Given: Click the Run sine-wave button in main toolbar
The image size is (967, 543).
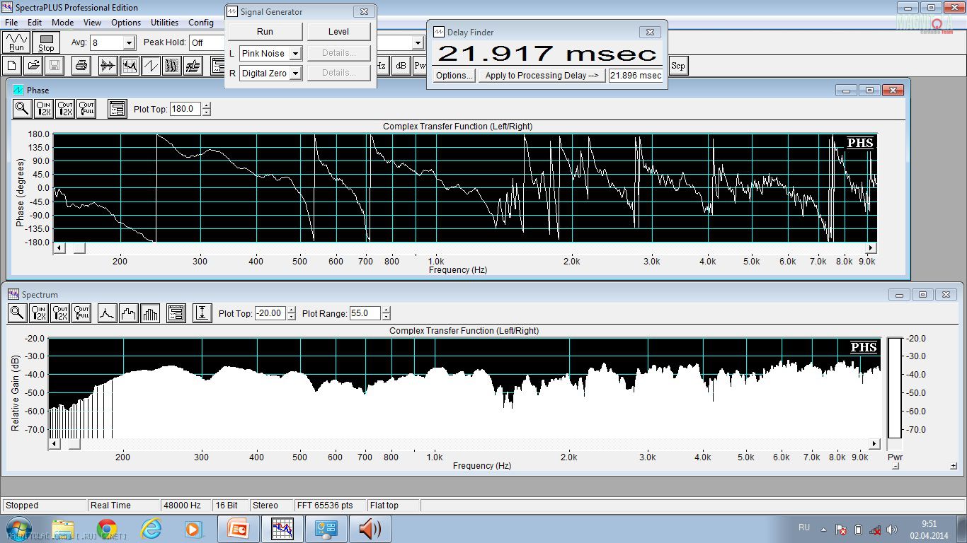Looking at the screenshot, I should pyautogui.click(x=16, y=42).
